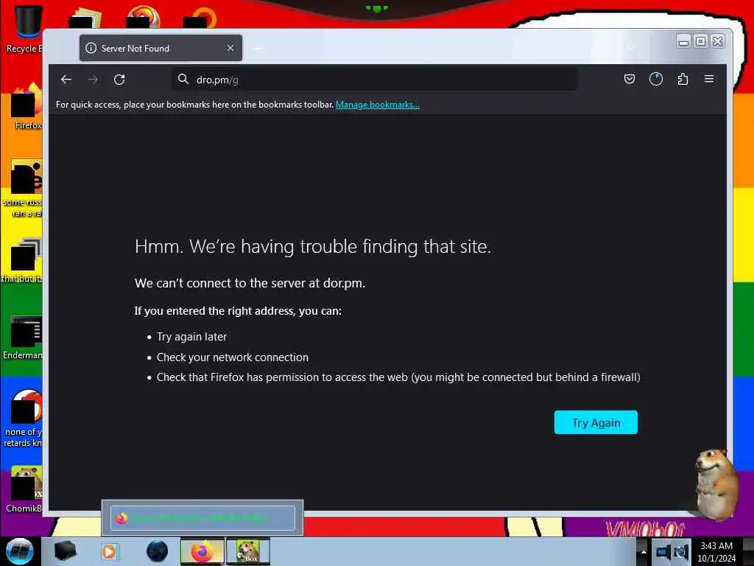This screenshot has height=566, width=754.
Task: Maximize the Firefox window
Action: pyautogui.click(x=701, y=41)
